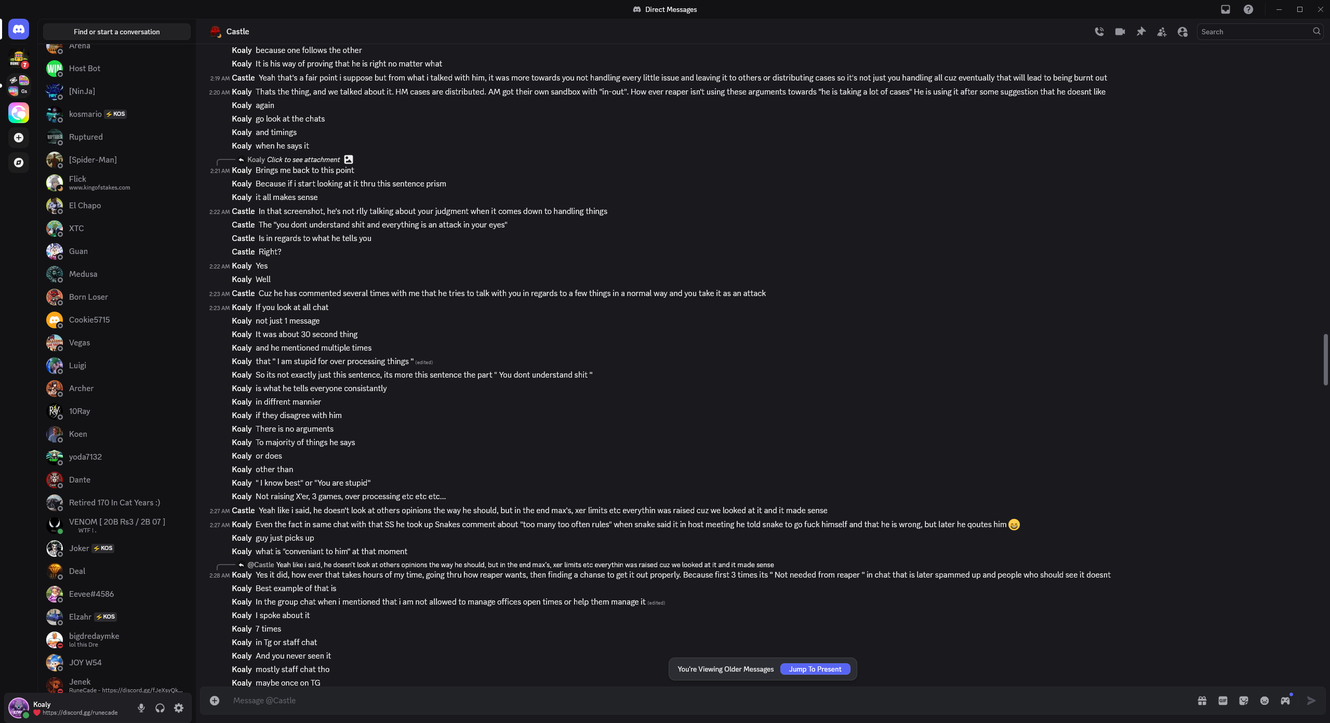1330x723 pixels.
Task: Toggle microphone mute
Action: click(141, 708)
